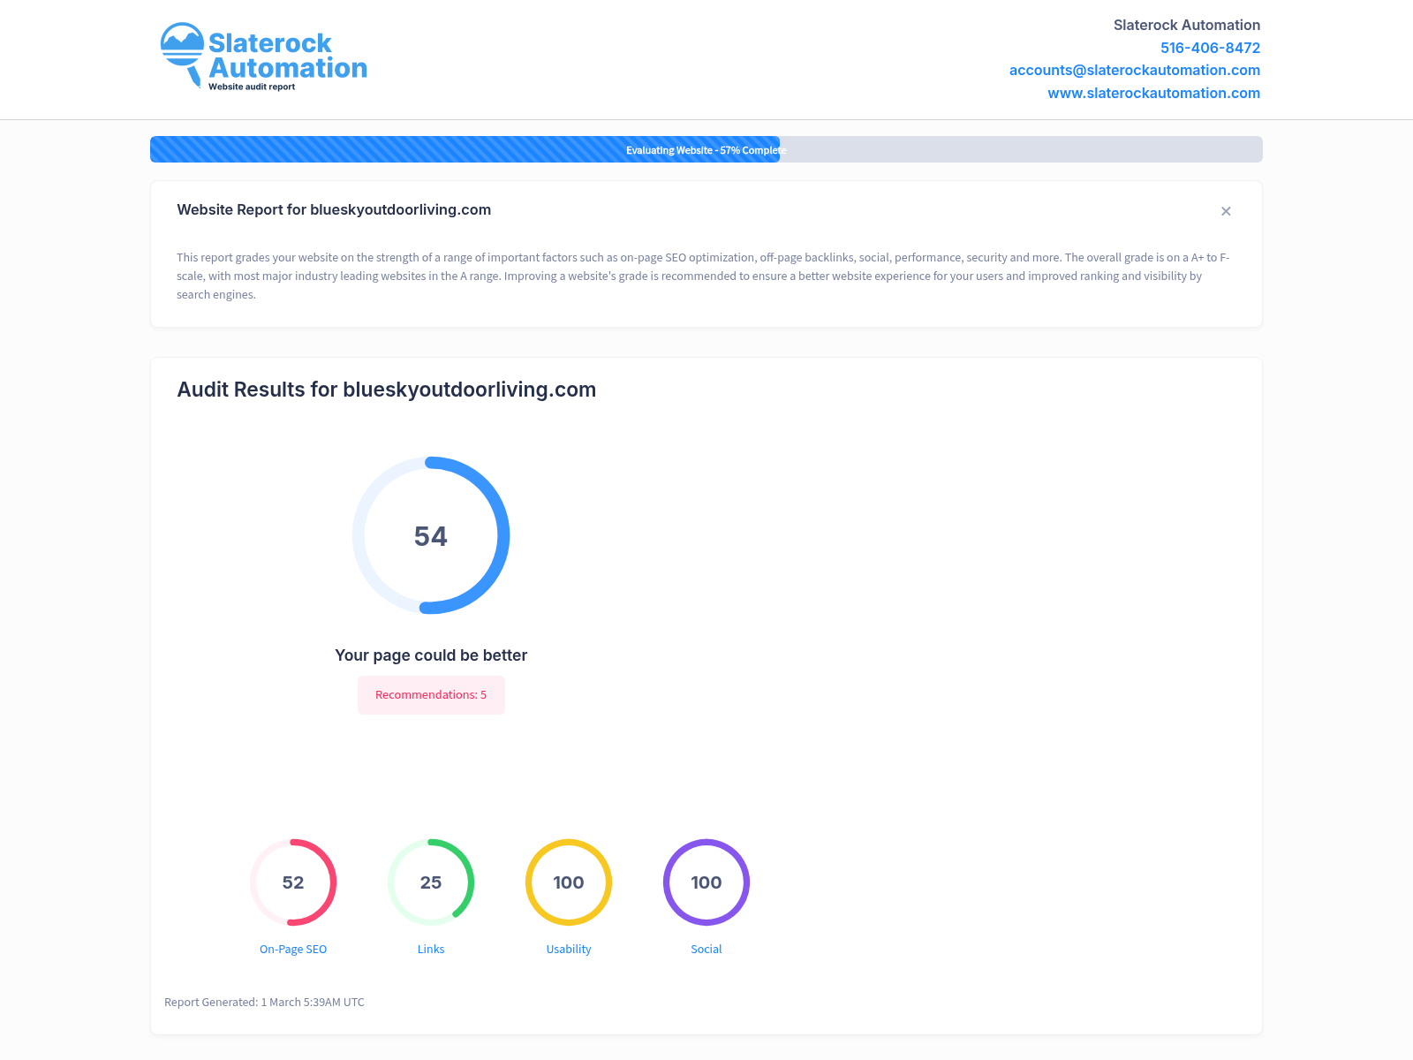Click the Report Generated timestamp
This screenshot has width=1413, height=1060.
[x=264, y=1002]
